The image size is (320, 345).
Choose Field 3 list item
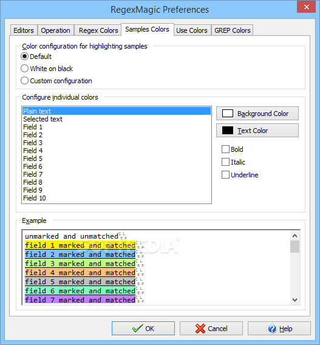(x=117, y=143)
